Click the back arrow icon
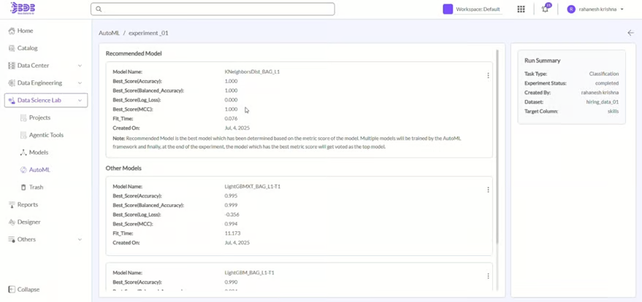 (x=630, y=33)
